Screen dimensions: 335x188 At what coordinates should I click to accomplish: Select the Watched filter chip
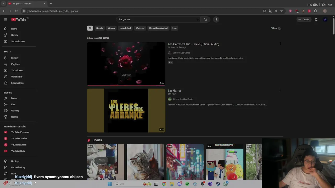[x=140, y=28]
